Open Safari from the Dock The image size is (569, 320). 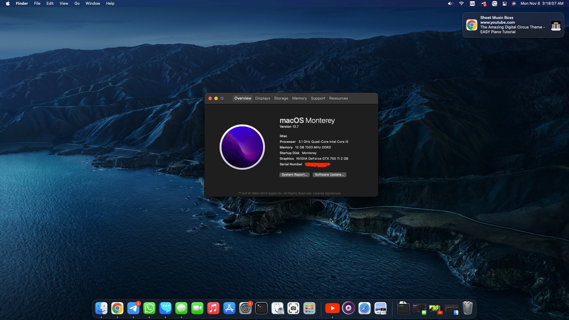pyautogui.click(x=364, y=308)
